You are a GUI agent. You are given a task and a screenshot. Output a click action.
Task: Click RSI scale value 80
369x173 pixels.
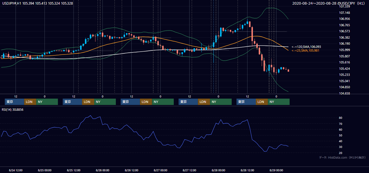pyautogui.click(x=341, y=118)
